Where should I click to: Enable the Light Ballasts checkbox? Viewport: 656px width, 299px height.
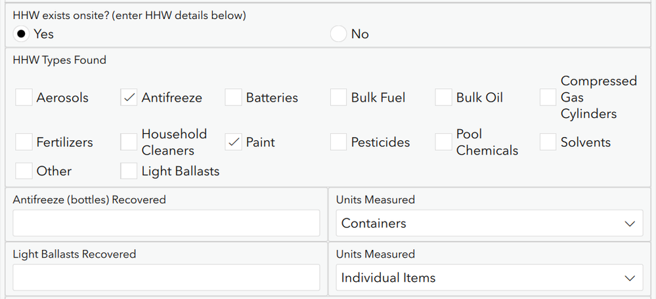[129, 171]
